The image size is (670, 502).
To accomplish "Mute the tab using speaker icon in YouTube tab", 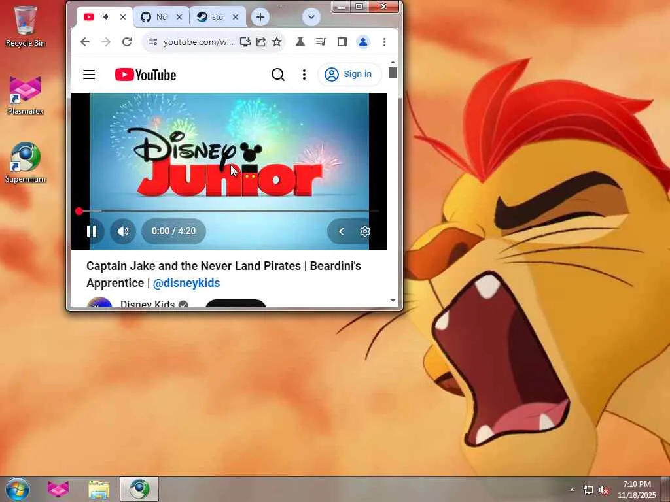I will [x=107, y=17].
